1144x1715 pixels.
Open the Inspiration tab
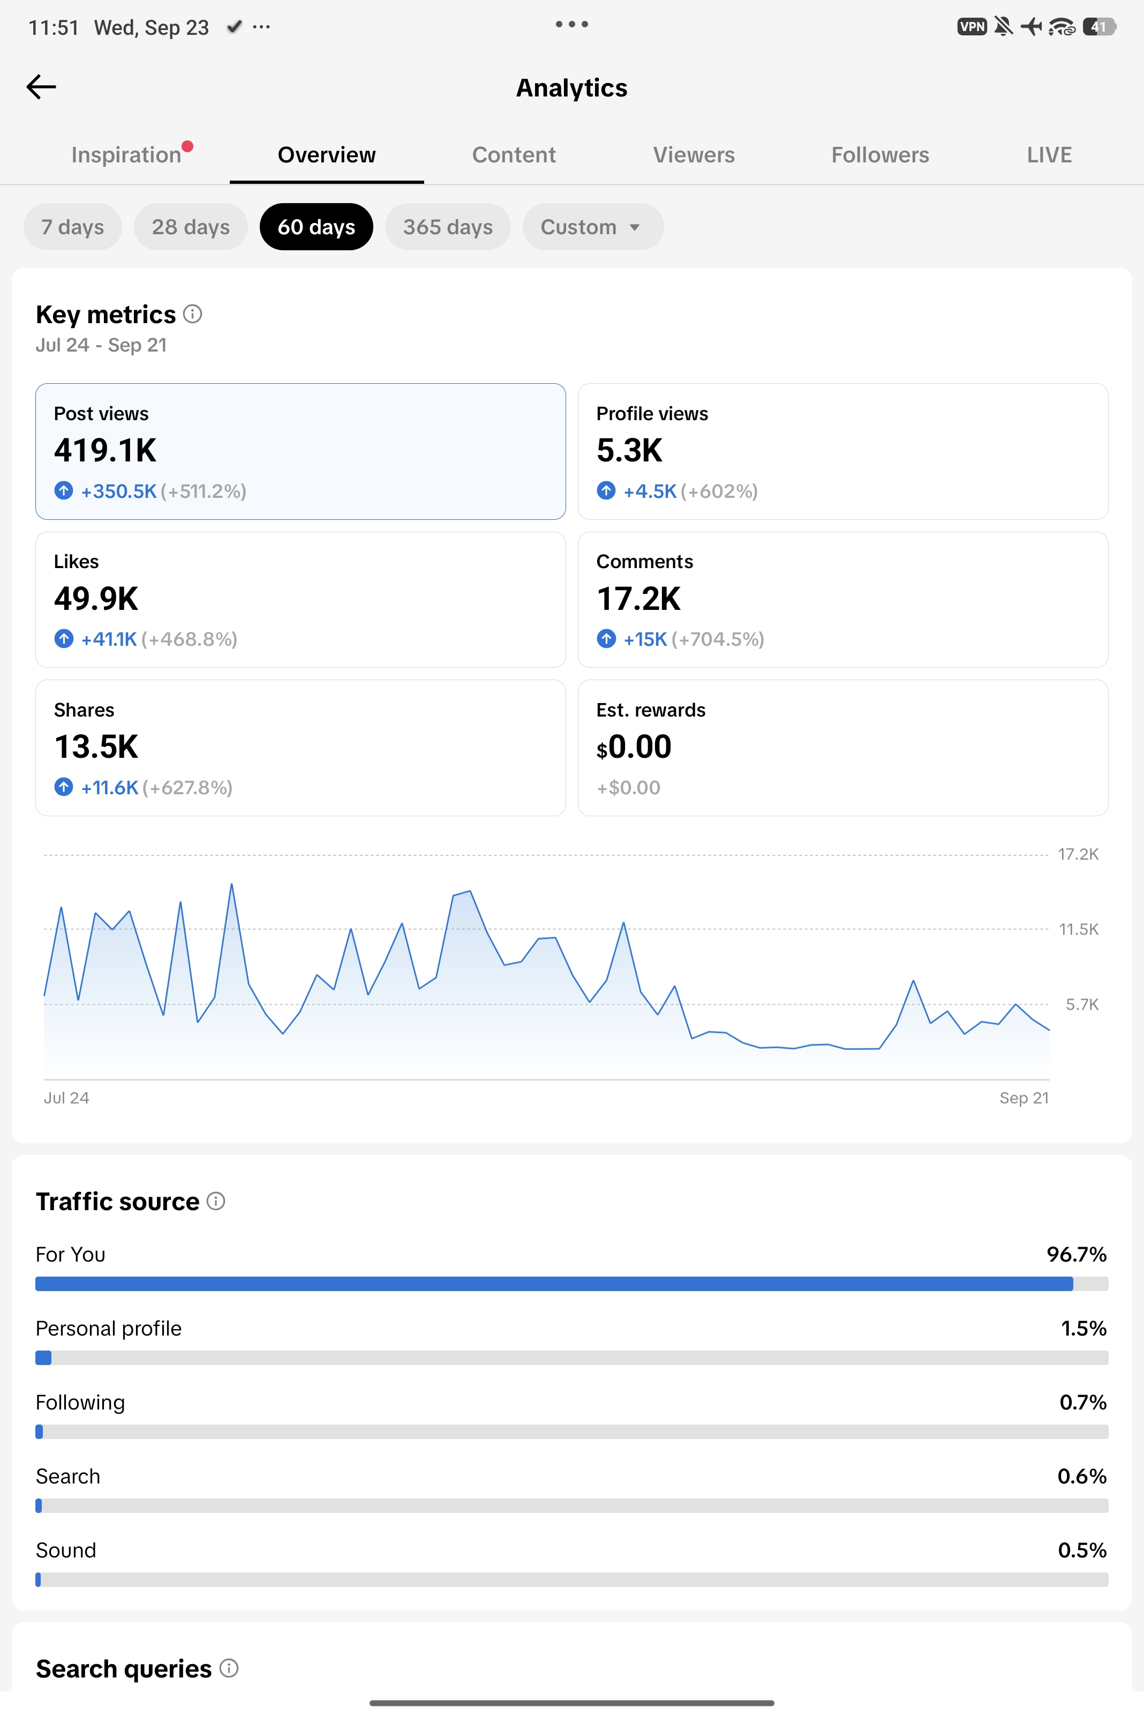(x=126, y=155)
